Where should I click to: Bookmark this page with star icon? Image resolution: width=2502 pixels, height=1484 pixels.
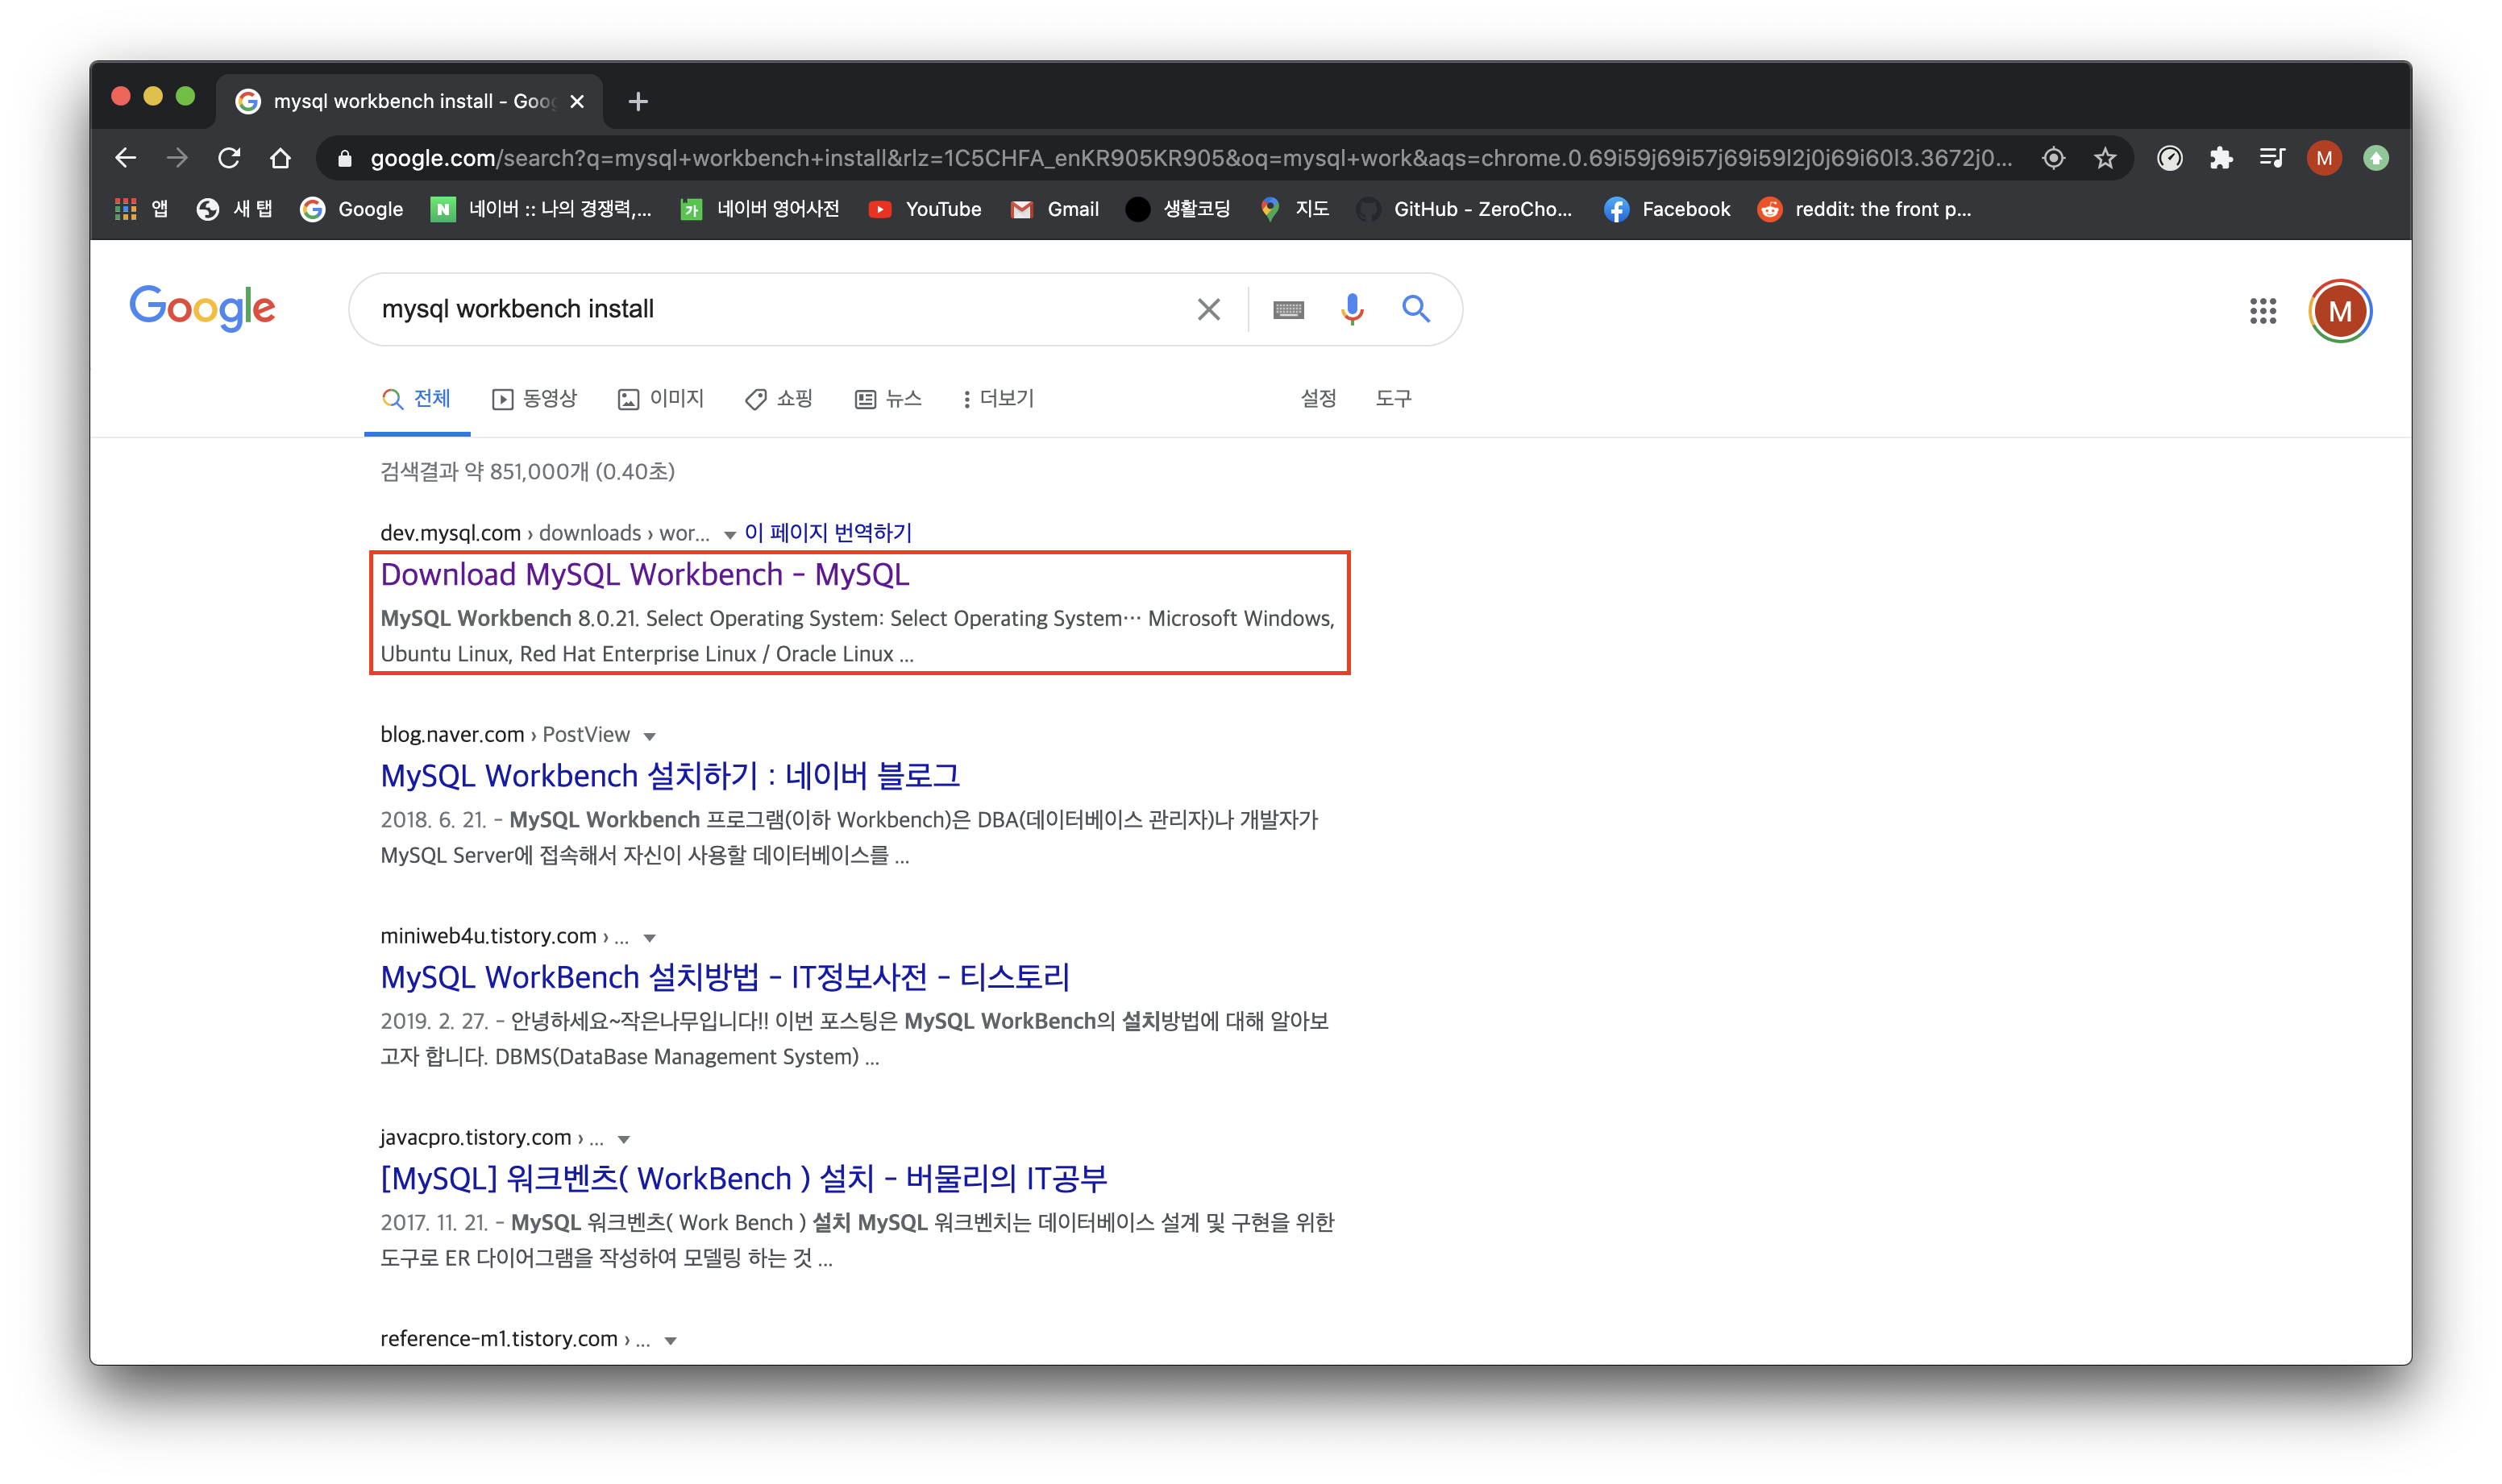click(x=2105, y=158)
